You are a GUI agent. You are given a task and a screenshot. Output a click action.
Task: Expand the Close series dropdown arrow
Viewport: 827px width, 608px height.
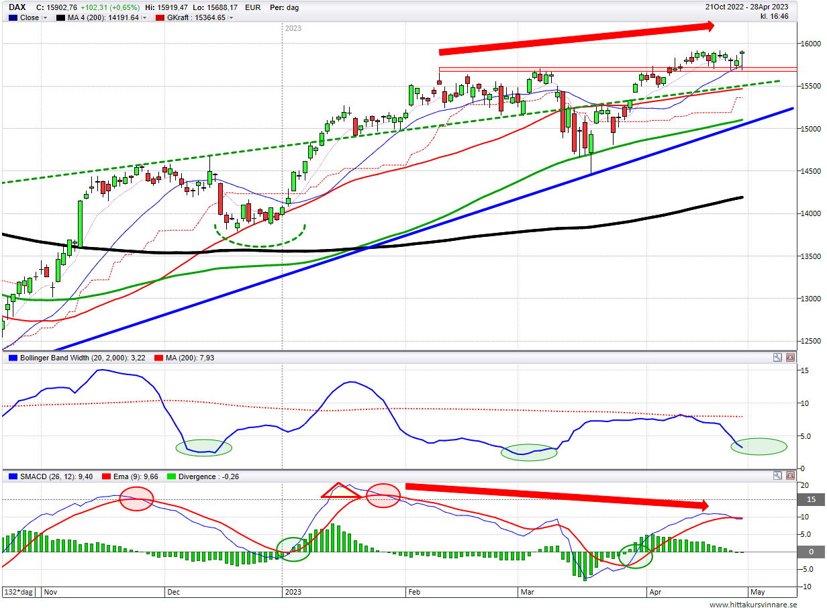tap(46, 18)
